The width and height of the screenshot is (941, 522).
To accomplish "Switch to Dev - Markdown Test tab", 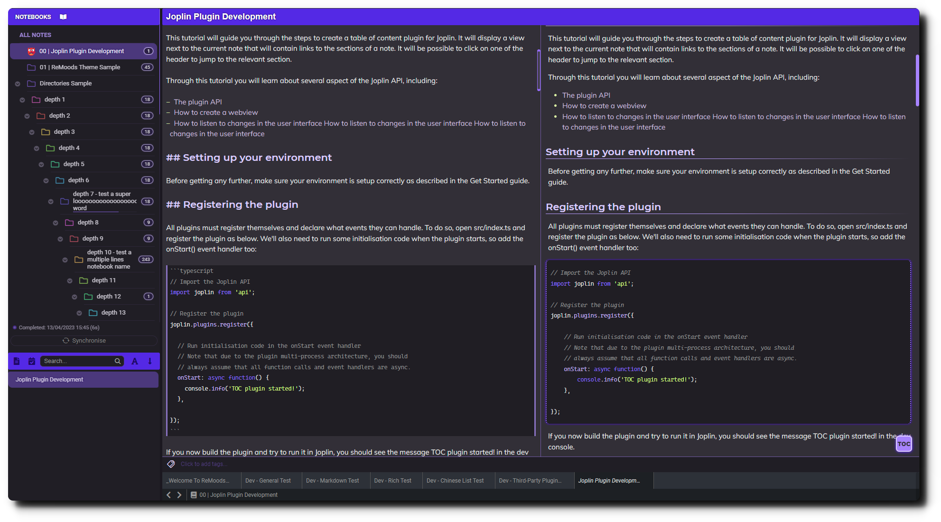I will (x=332, y=481).
